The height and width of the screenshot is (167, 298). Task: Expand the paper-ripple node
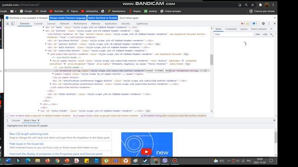point(53,74)
